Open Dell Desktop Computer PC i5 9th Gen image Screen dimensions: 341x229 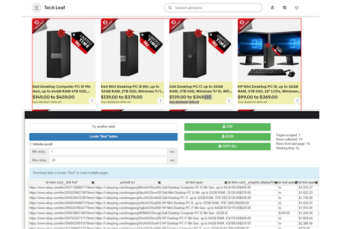[64, 50]
